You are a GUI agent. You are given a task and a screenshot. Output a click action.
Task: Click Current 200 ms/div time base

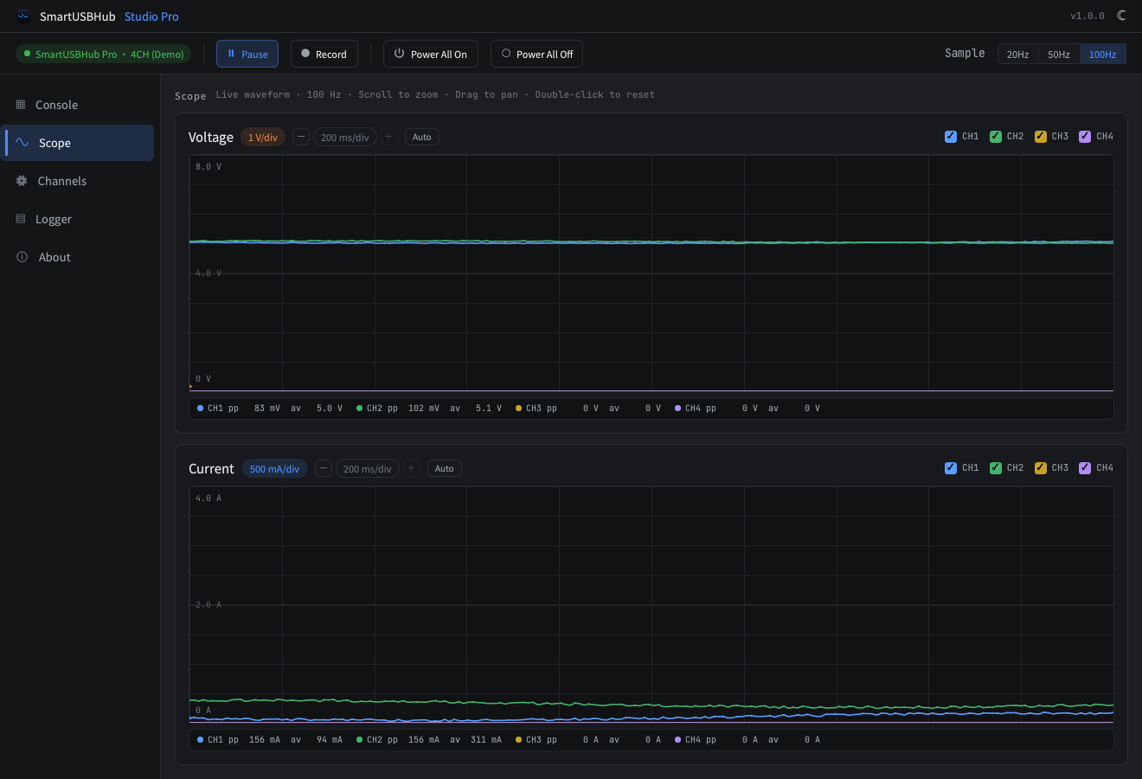(x=368, y=469)
